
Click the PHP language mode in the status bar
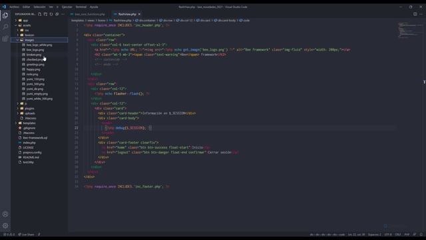tap(407, 234)
